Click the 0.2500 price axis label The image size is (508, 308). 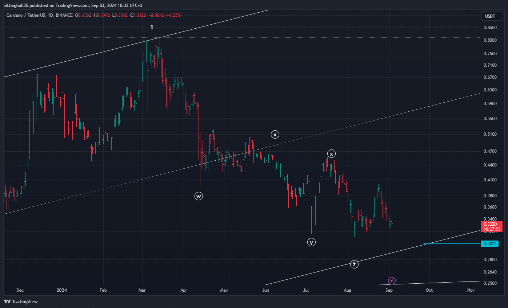(490, 283)
